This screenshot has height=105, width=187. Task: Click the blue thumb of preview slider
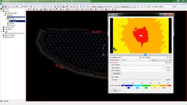tap(145, 55)
